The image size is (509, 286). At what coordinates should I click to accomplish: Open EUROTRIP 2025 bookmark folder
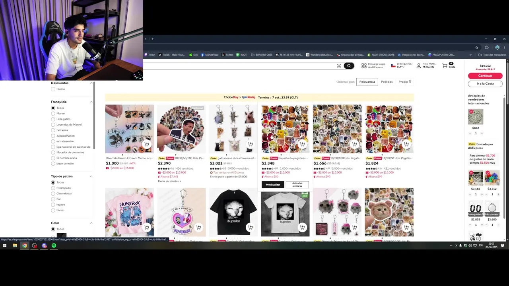click(x=262, y=55)
